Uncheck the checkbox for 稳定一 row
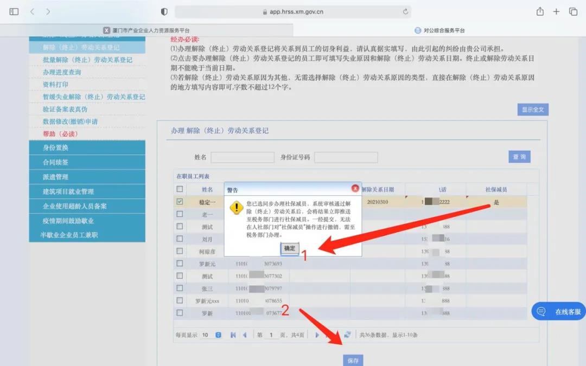 (x=180, y=202)
